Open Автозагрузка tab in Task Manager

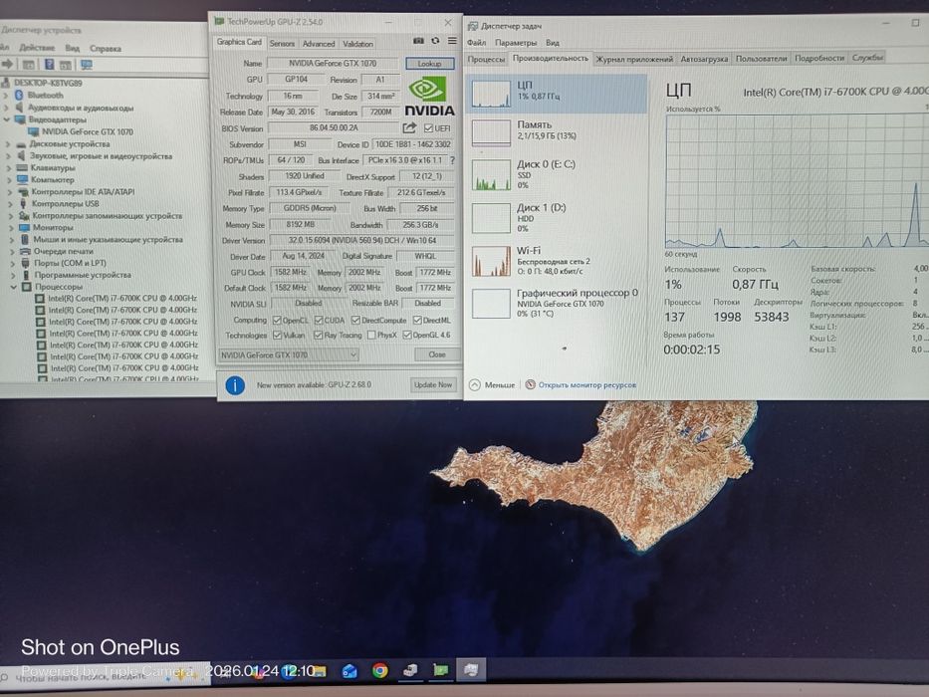(704, 59)
